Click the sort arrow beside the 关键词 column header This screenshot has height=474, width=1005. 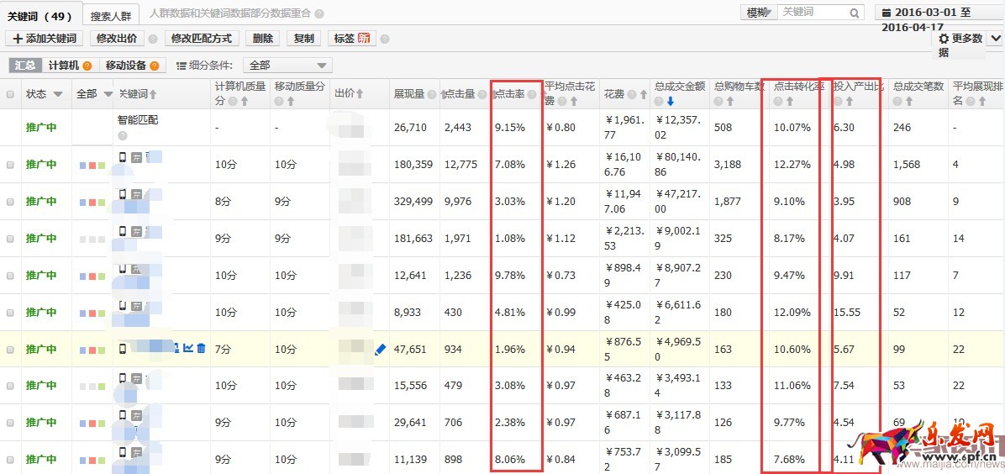[x=153, y=94]
